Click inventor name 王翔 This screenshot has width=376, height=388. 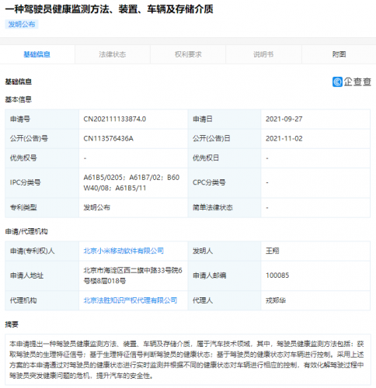(273, 251)
